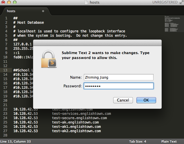Click the ::1 entry on line 9
The width and height of the screenshot is (184, 144).
coord(17,53)
